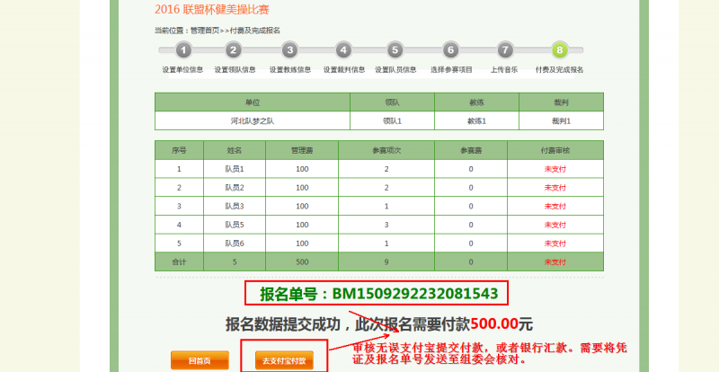Jump to step 6 circle 选择参赛项目
The height and width of the screenshot is (372, 719).
451,50
